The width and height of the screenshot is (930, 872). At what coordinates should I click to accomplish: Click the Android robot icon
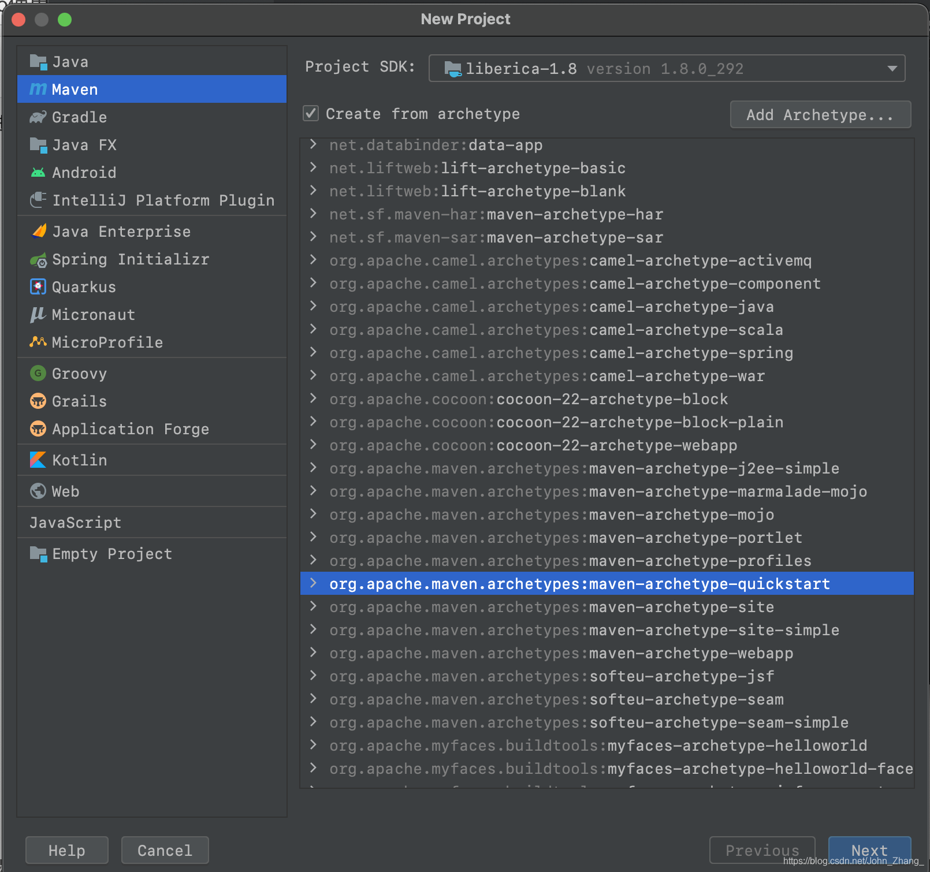click(x=38, y=173)
